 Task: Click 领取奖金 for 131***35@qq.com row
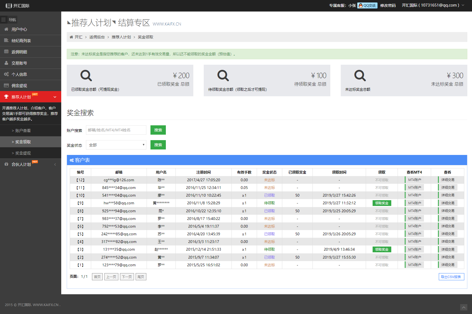click(x=382, y=250)
